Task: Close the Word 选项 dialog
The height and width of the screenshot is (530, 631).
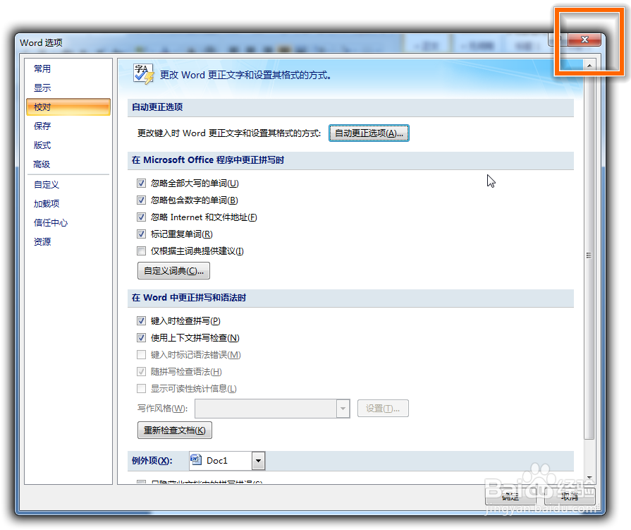Action: pyautogui.click(x=584, y=40)
